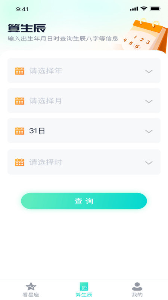
Task: Tap the calendar illustration in the header
Action: 145,34
